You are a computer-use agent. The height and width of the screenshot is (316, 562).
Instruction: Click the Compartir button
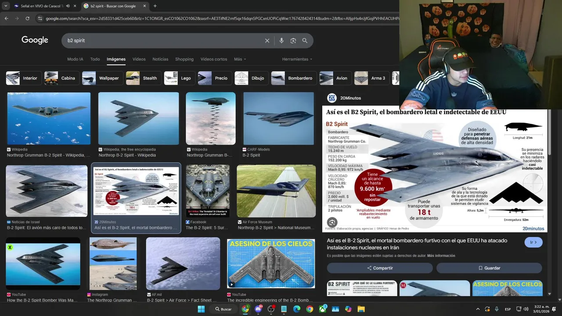[380, 268]
